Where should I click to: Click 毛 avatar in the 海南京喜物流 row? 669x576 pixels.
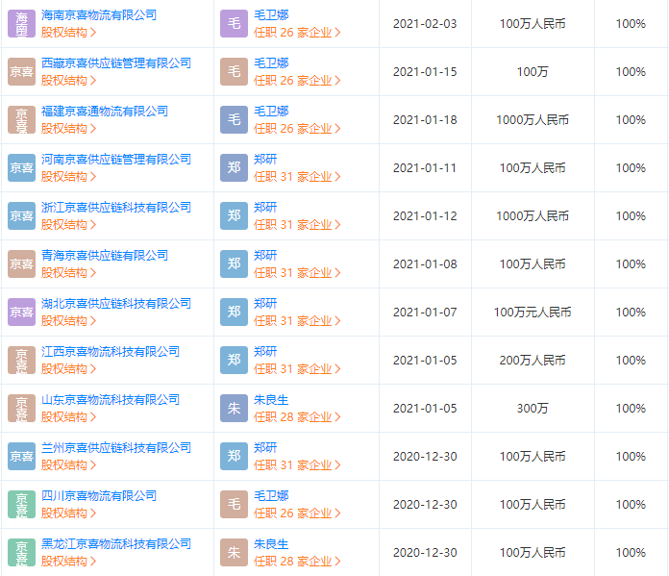click(x=234, y=23)
